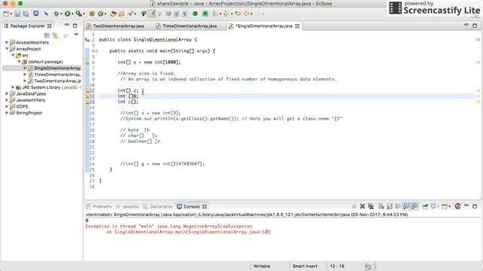The height and width of the screenshot is (271, 483).
Task: Click the Debug bug icon
Action: point(56,14)
